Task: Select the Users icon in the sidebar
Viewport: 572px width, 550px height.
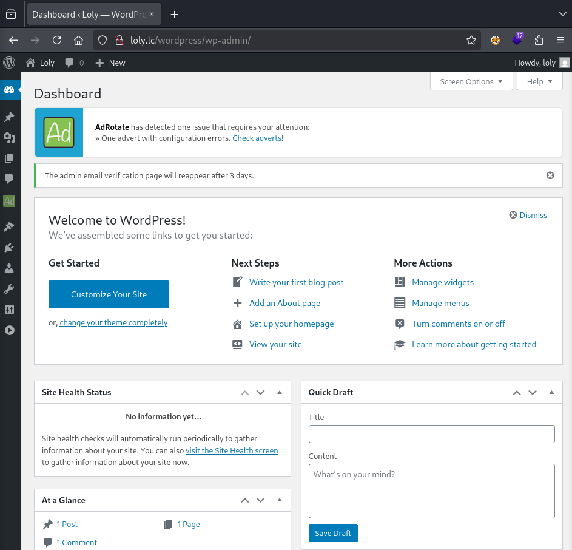Action: click(x=10, y=268)
